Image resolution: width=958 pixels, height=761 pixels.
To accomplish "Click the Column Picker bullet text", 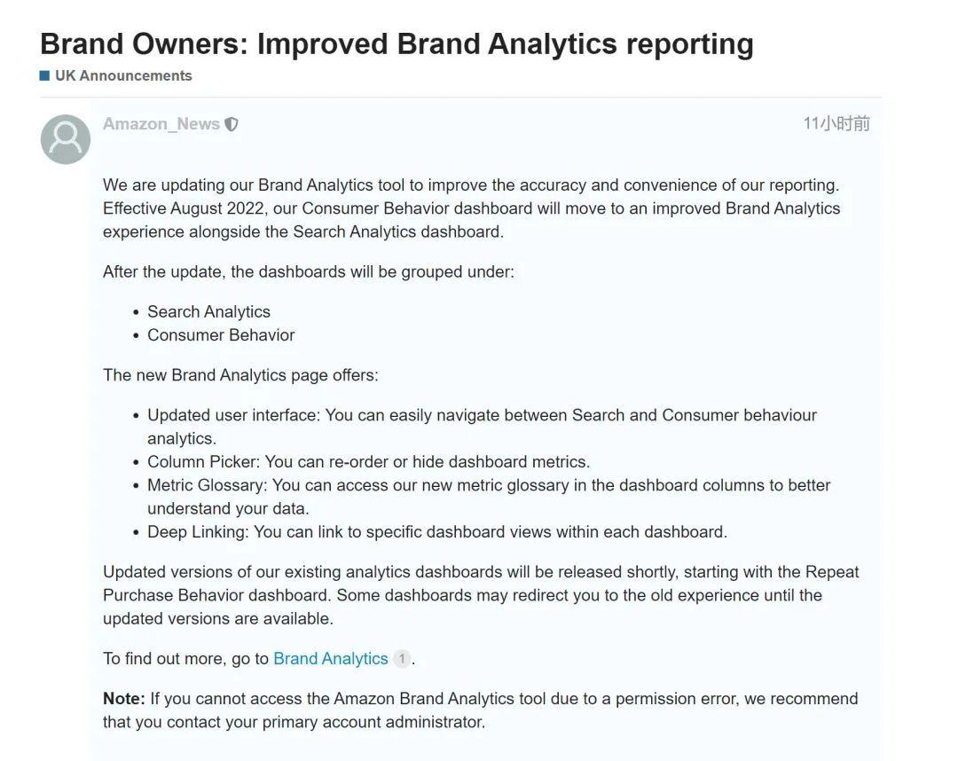I will click(x=368, y=462).
